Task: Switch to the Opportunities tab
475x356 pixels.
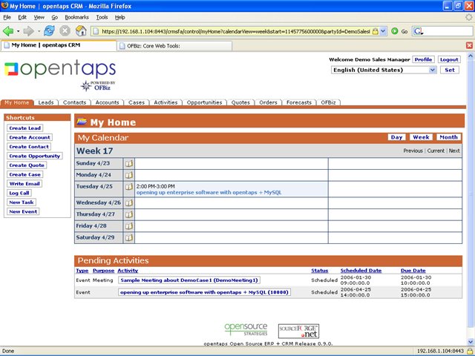Action: tap(204, 103)
